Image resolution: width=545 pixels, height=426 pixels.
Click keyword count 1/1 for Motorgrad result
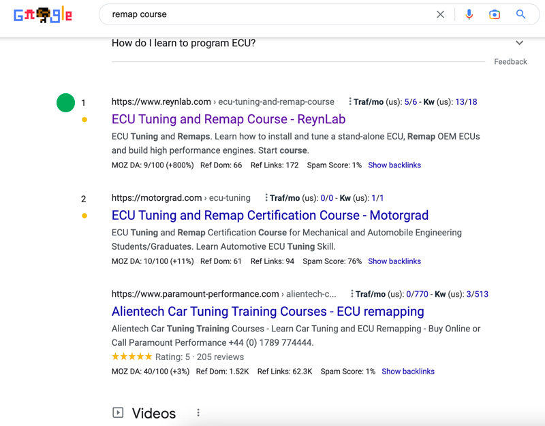377,198
